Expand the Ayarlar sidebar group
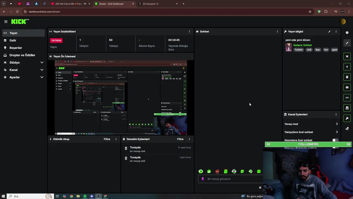Viewport: 353px width, 199px height. (23, 77)
